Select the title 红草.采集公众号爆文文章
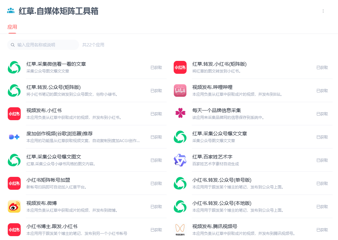This screenshot has width=338, height=240. pos(220,134)
